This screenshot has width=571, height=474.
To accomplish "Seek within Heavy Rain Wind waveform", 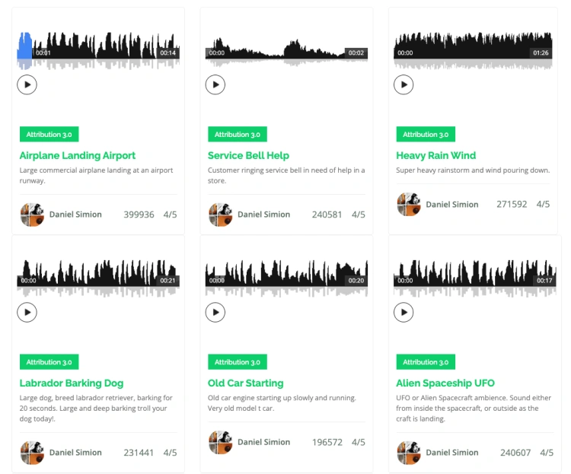I will coord(473,51).
